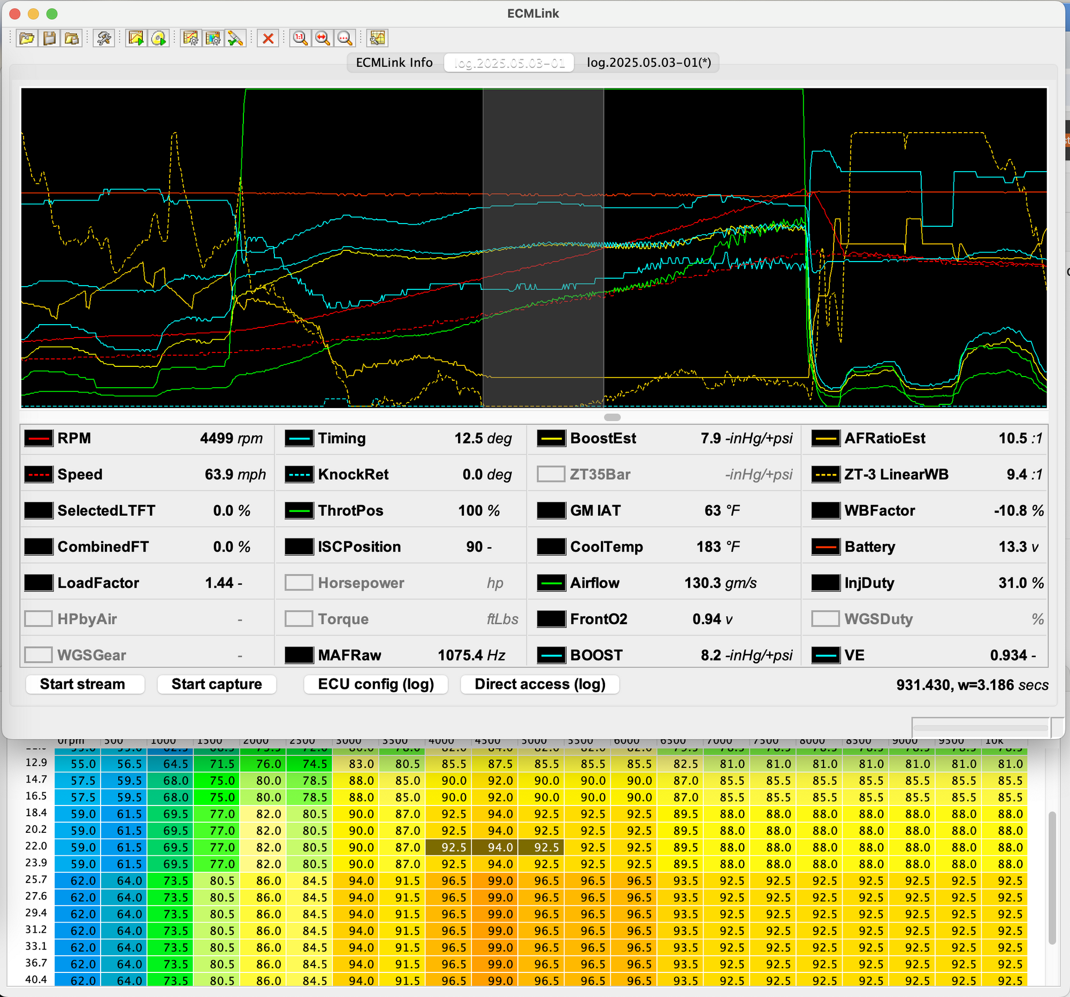Switch to the ECMLink Info tab
1070x997 pixels.
[x=394, y=63]
